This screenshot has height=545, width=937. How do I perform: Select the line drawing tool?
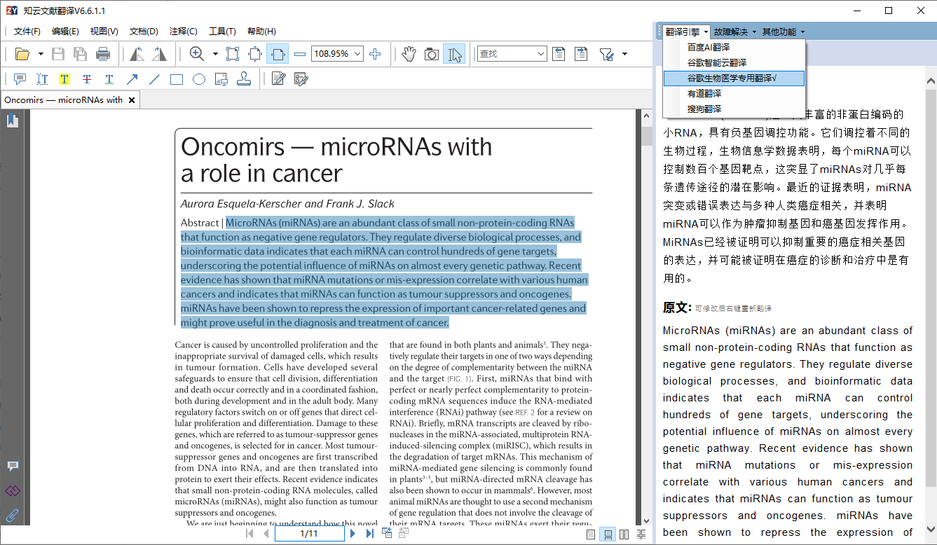click(x=154, y=79)
